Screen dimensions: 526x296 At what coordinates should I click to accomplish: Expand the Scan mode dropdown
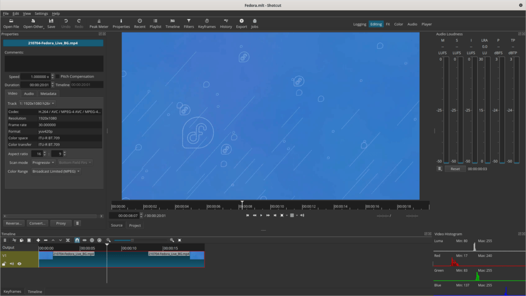pyautogui.click(x=43, y=162)
